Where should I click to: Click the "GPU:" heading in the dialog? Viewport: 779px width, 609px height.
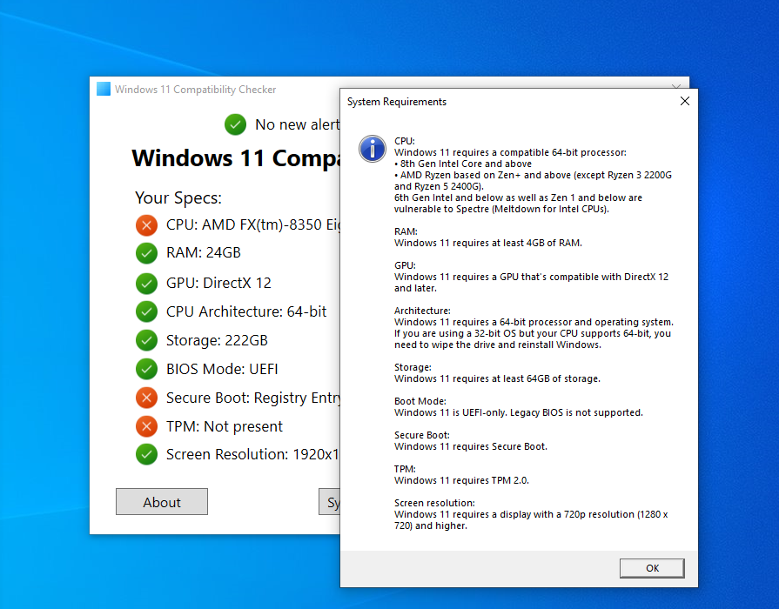click(405, 265)
